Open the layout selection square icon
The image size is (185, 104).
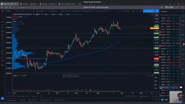[x=118, y=11]
